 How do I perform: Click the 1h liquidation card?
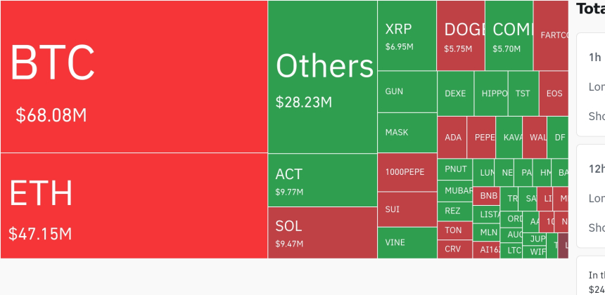[x=591, y=84]
